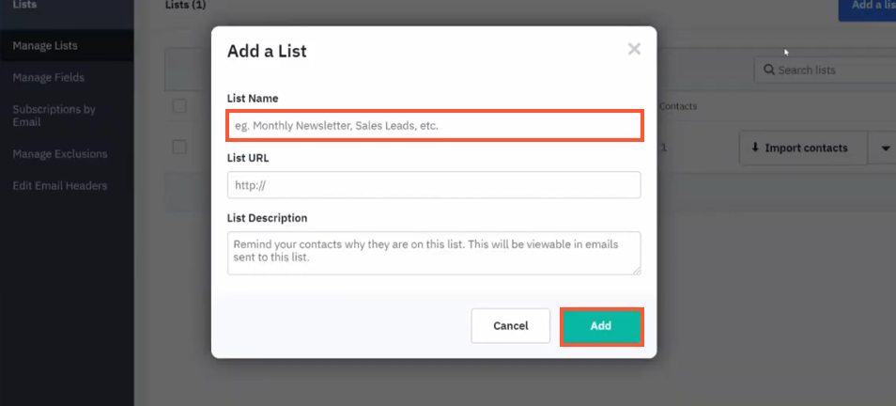Go to Manage Fields

(x=48, y=77)
